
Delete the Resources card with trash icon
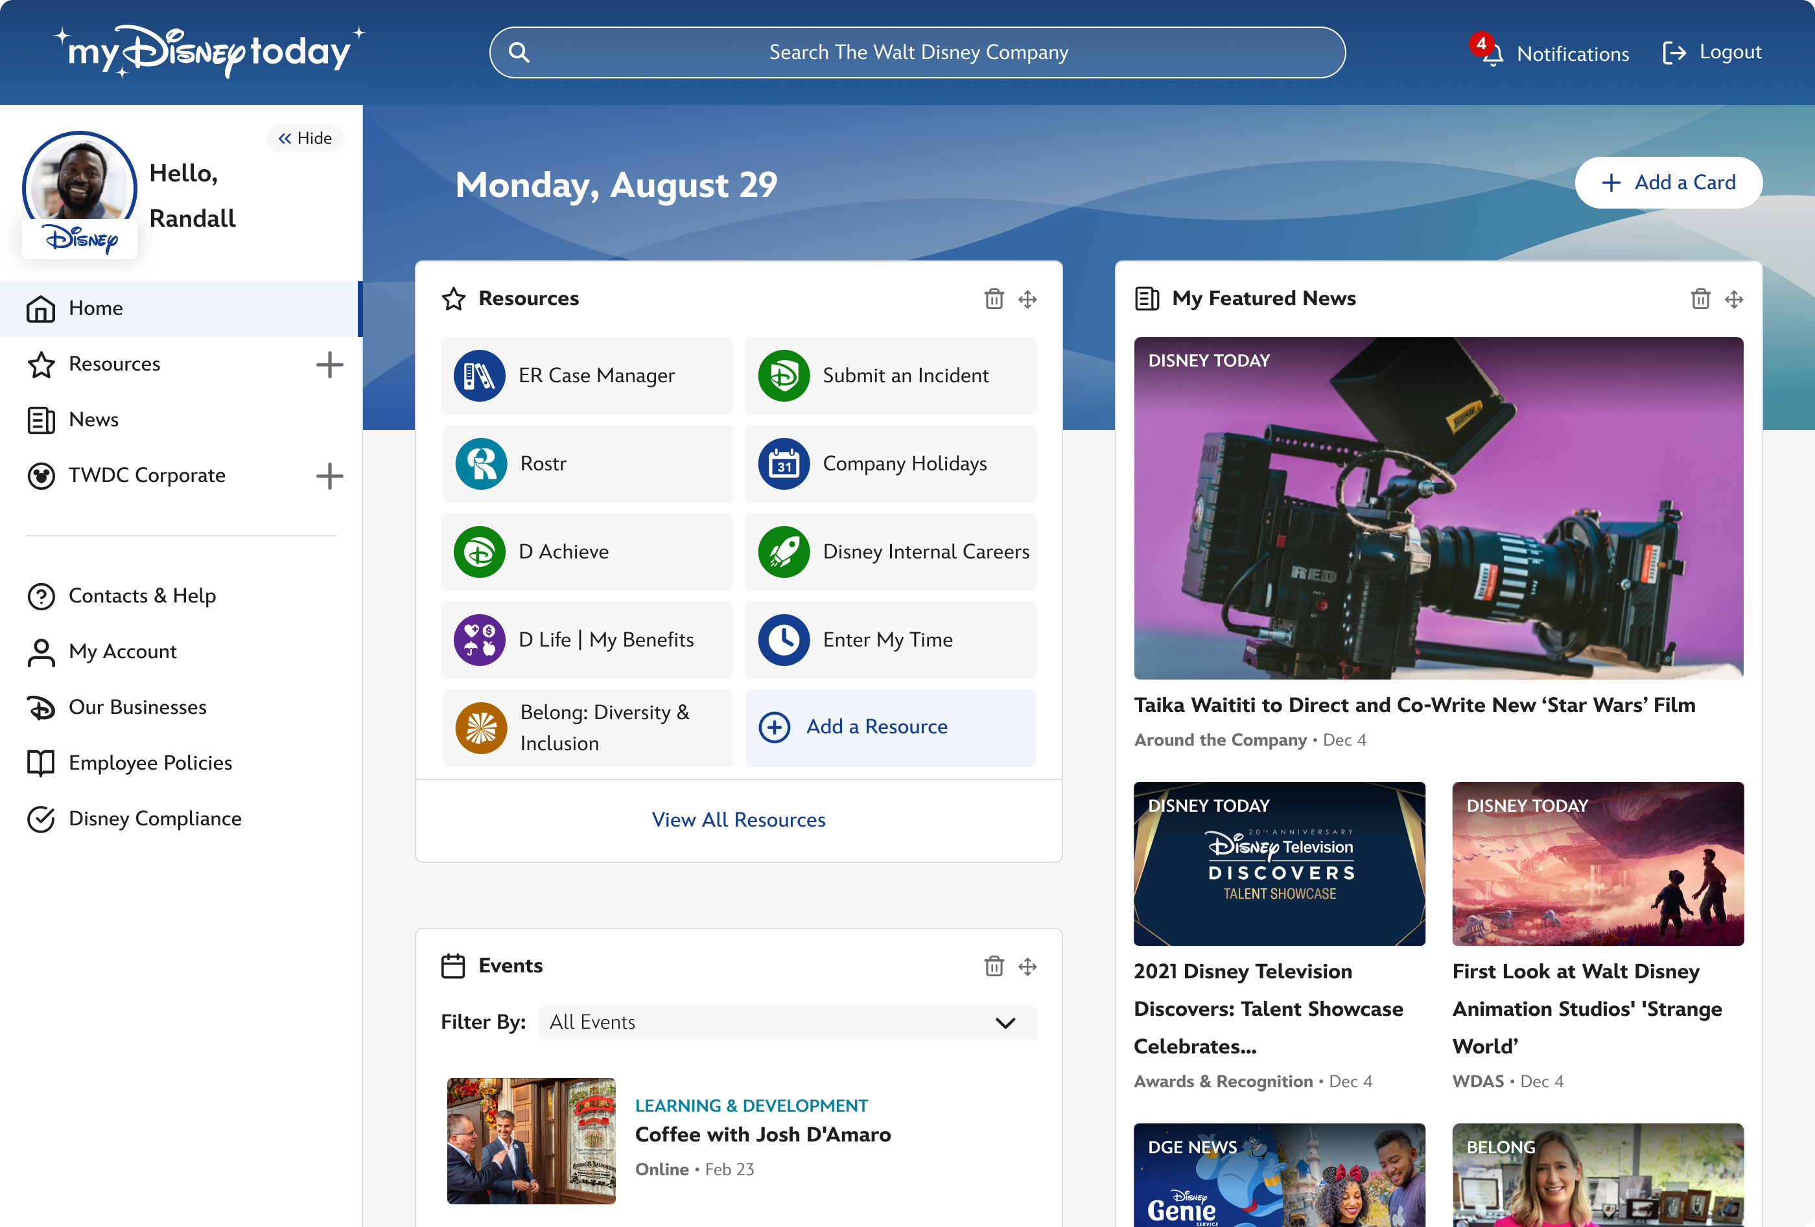tap(994, 299)
